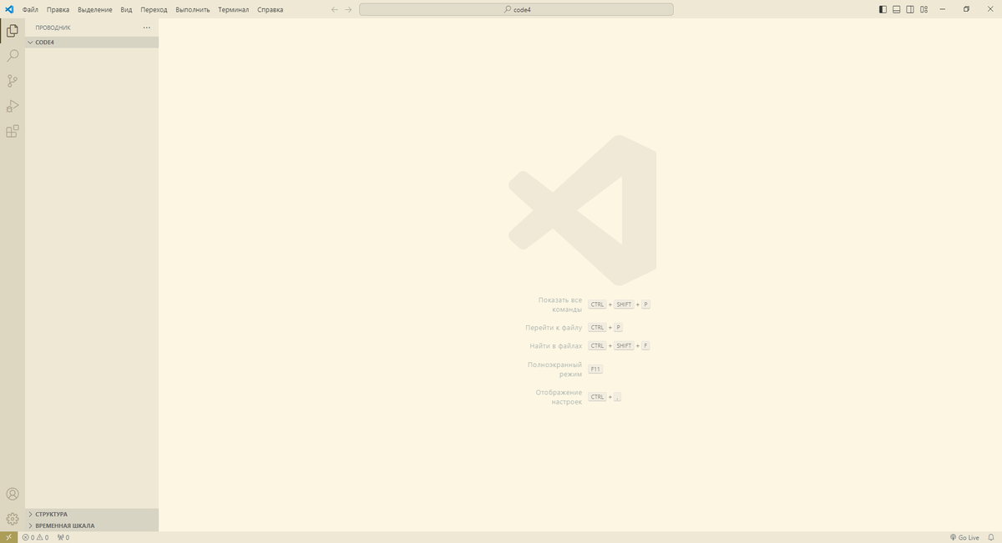
Task: Collapse the CODE4 folder section
Action: tap(92, 42)
